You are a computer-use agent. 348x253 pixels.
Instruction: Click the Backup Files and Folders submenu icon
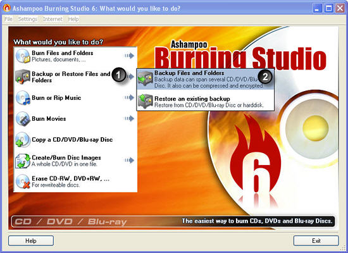coord(146,78)
